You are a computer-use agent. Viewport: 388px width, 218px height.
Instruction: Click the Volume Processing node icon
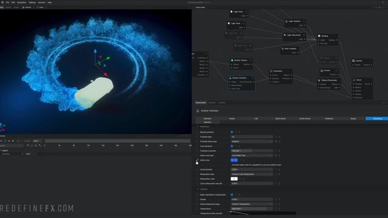click(319, 81)
